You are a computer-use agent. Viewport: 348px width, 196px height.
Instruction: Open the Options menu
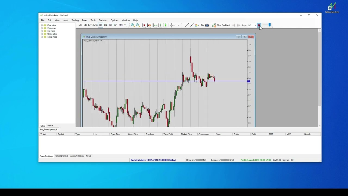click(x=114, y=20)
